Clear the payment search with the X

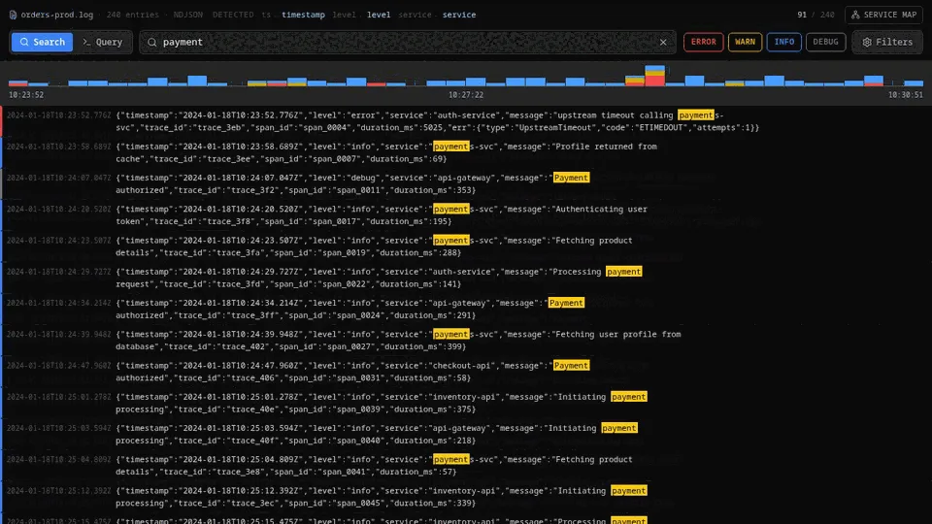(663, 42)
